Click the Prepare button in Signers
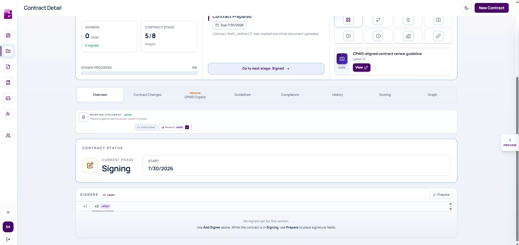Screen dimensions: 519x245 pos(441,195)
